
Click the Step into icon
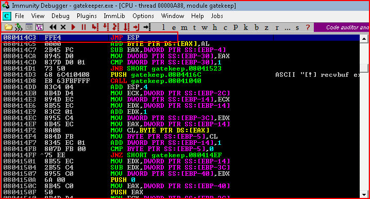95,27
